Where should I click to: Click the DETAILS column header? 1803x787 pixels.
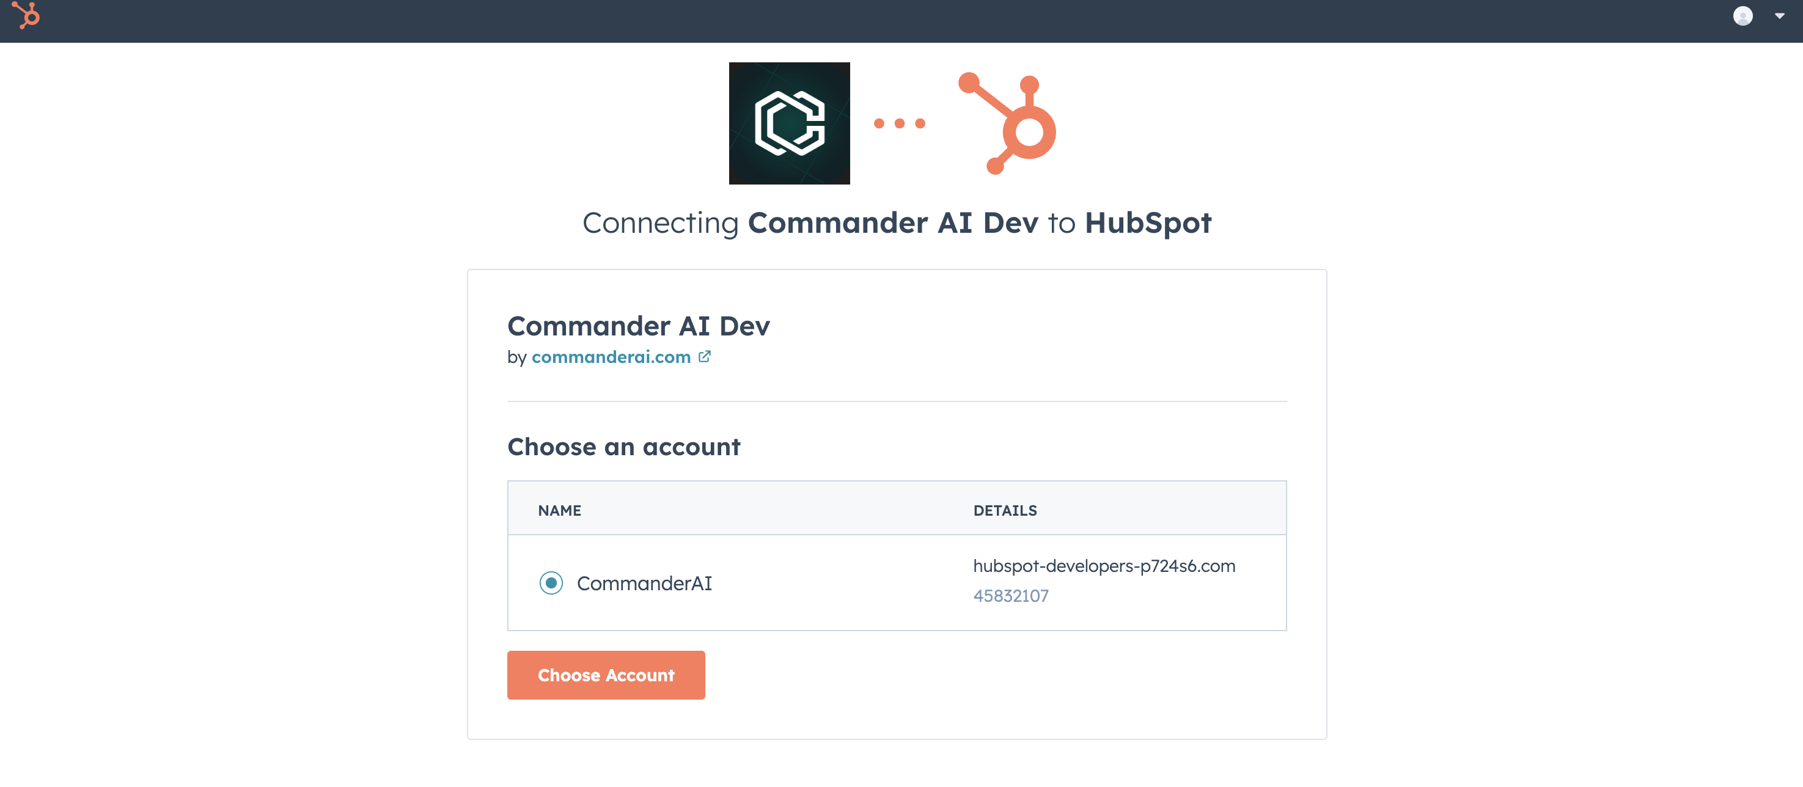[1004, 511]
